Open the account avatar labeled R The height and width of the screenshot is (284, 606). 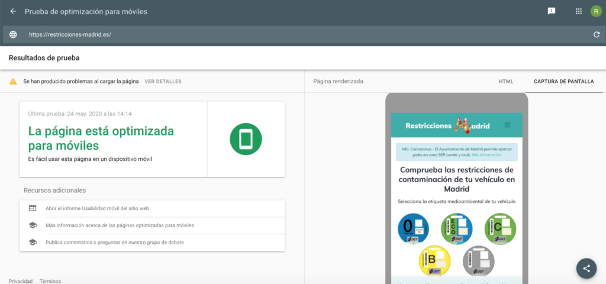(596, 11)
